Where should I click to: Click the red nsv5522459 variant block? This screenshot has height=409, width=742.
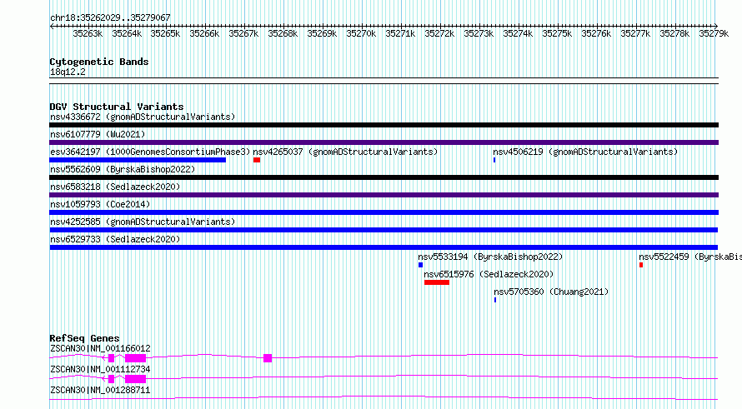point(641,265)
